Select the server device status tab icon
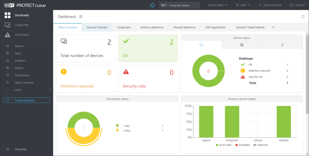Screen dimensions: 309x156 click(242, 45)
